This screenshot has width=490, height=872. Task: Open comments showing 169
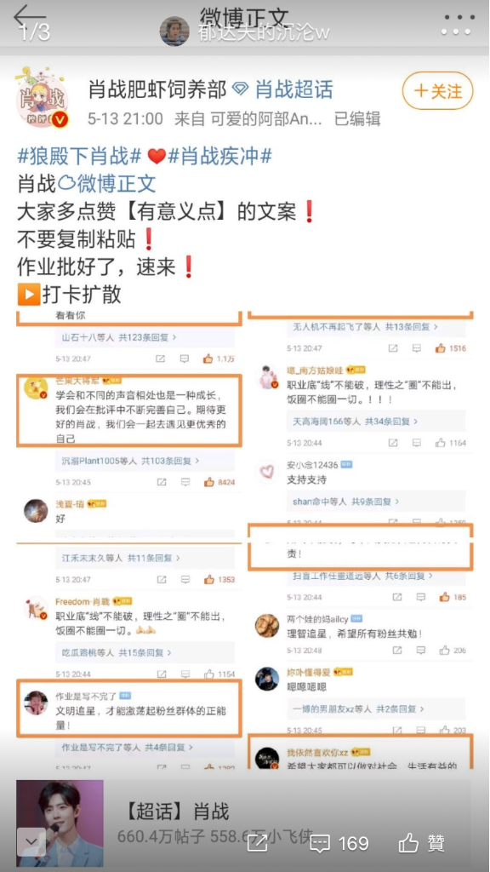[x=339, y=843]
